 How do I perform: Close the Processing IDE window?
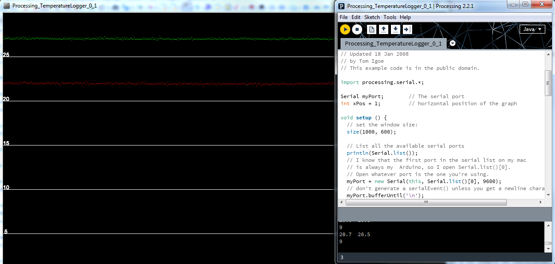[x=541, y=4]
